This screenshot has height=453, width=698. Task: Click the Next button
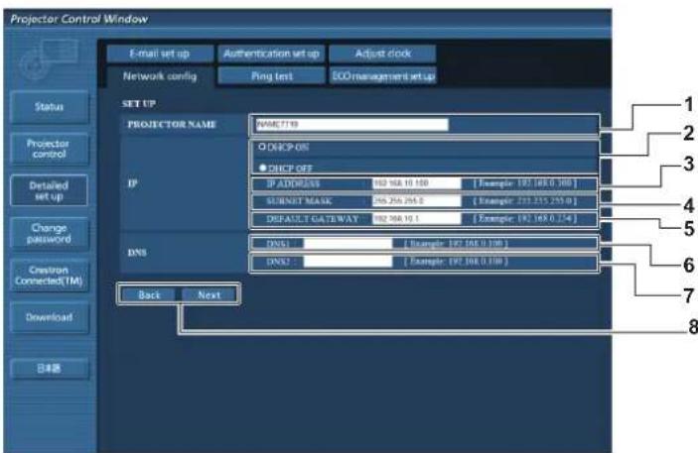[209, 295]
